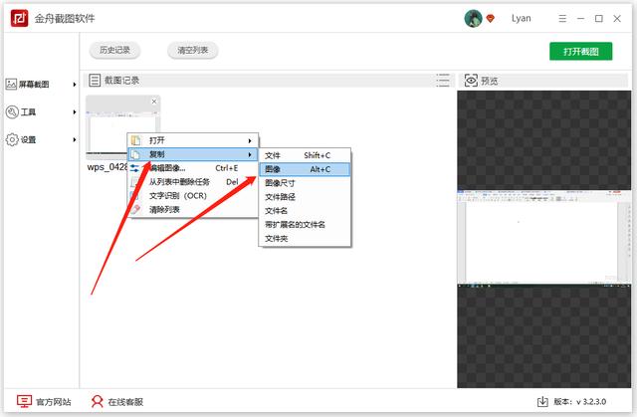
Task: Click the eye icon next to 预览
Action: click(x=471, y=80)
